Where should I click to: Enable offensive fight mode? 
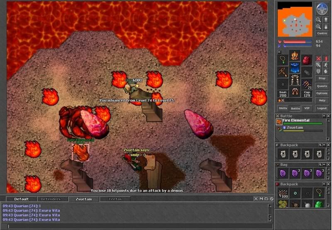coord(318,58)
